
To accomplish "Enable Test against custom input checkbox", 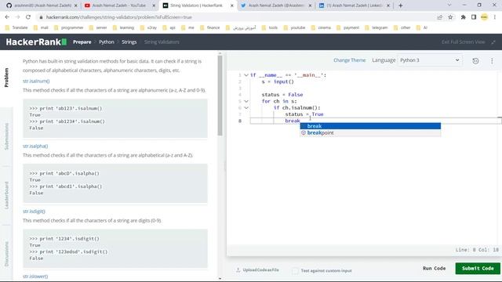I will pyautogui.click(x=295, y=271).
